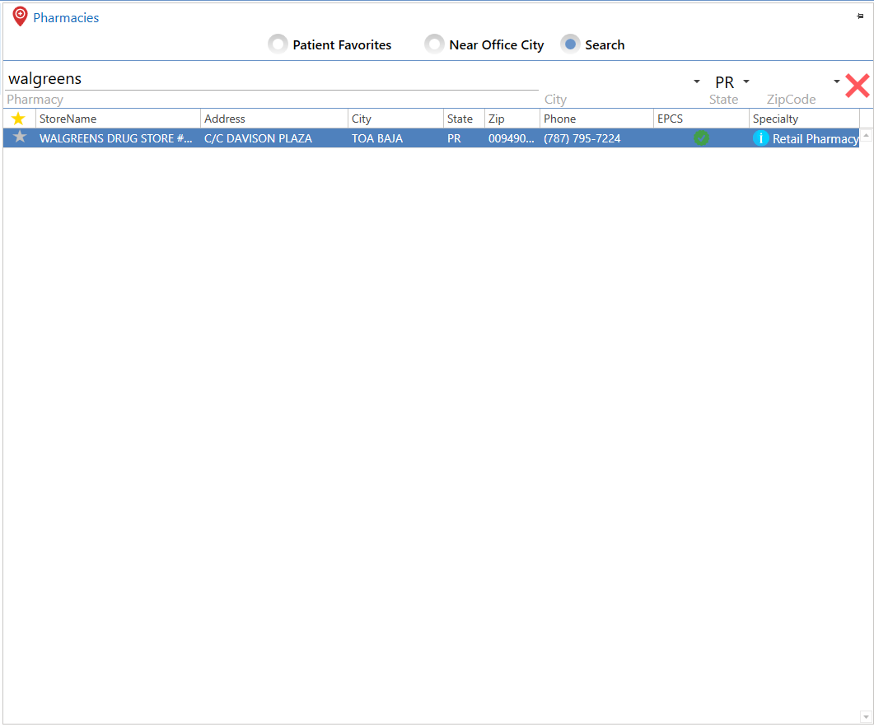874x727 pixels.
Task: Select the Near Office City radio button
Action: (434, 44)
